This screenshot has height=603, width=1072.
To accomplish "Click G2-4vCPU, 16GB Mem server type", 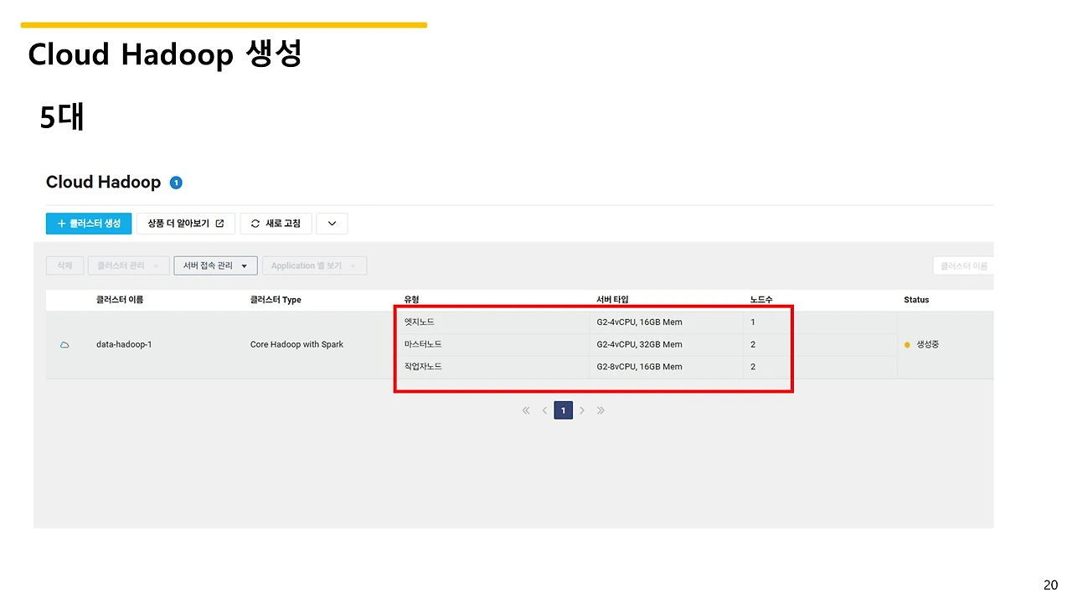I will pos(639,322).
